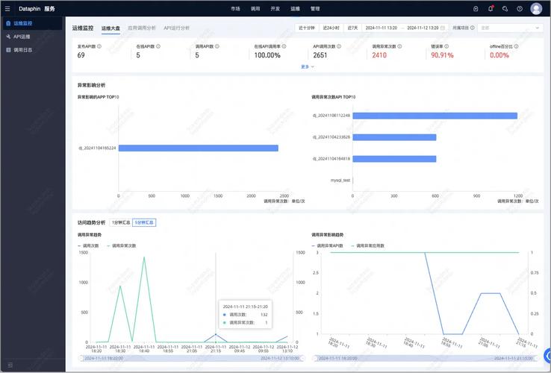Click the Dataphin 服务 logo text

click(x=37, y=9)
